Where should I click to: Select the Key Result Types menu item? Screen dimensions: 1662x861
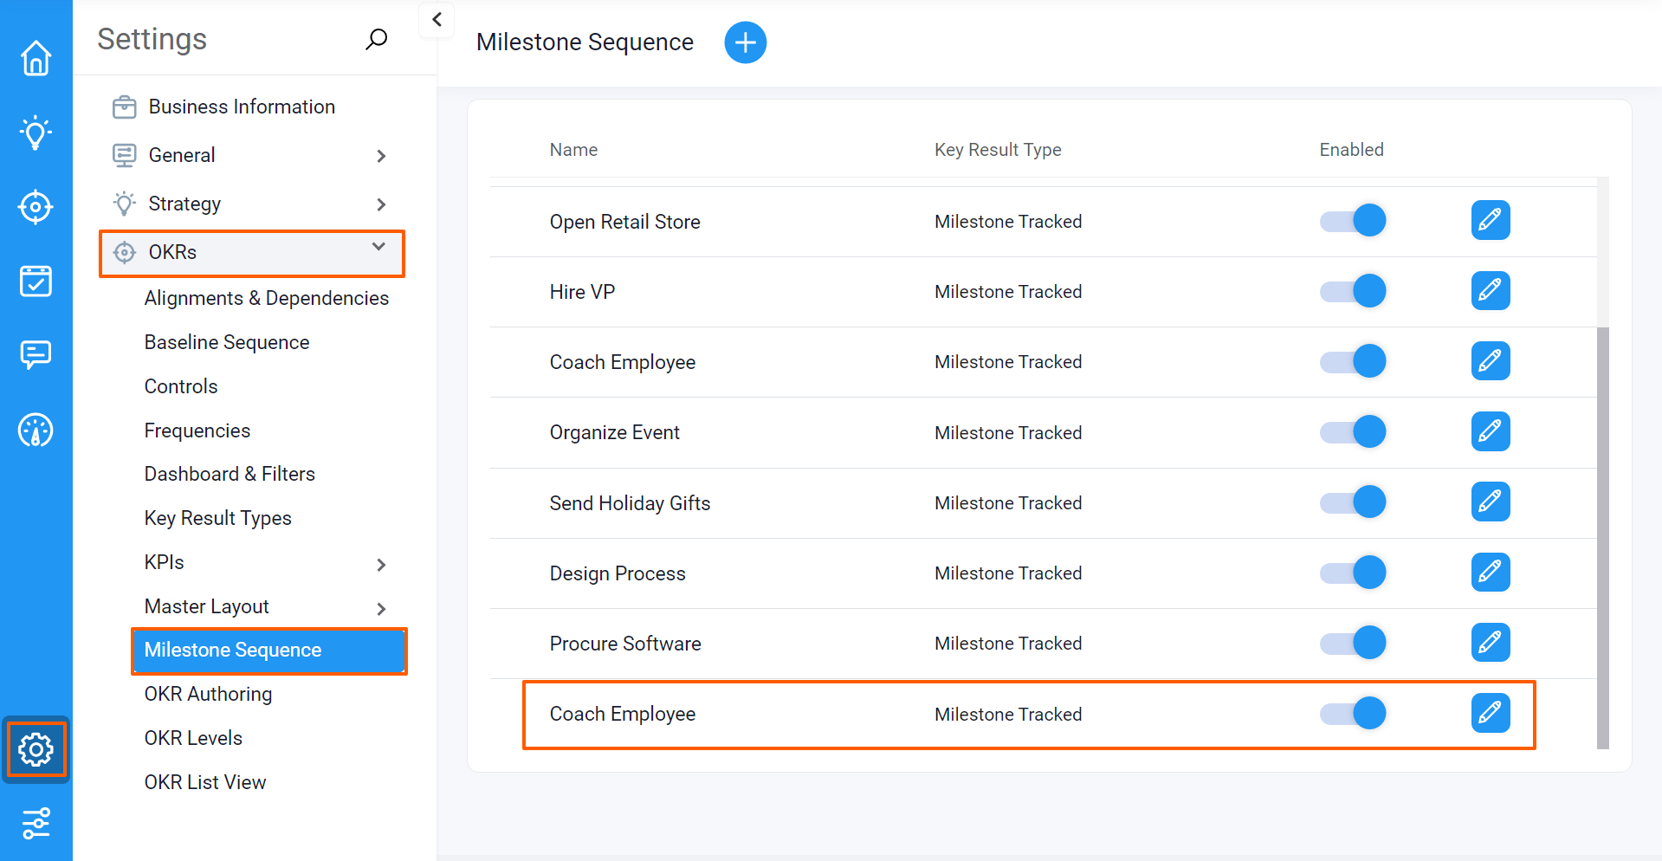pos(217,518)
